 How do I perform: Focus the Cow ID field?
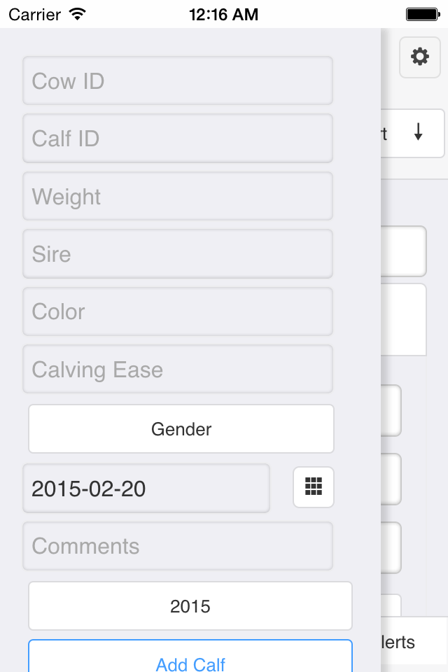pyautogui.click(x=178, y=80)
